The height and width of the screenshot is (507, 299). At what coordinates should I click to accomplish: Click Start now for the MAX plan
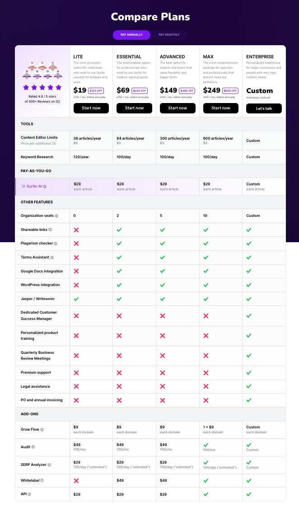220,108
